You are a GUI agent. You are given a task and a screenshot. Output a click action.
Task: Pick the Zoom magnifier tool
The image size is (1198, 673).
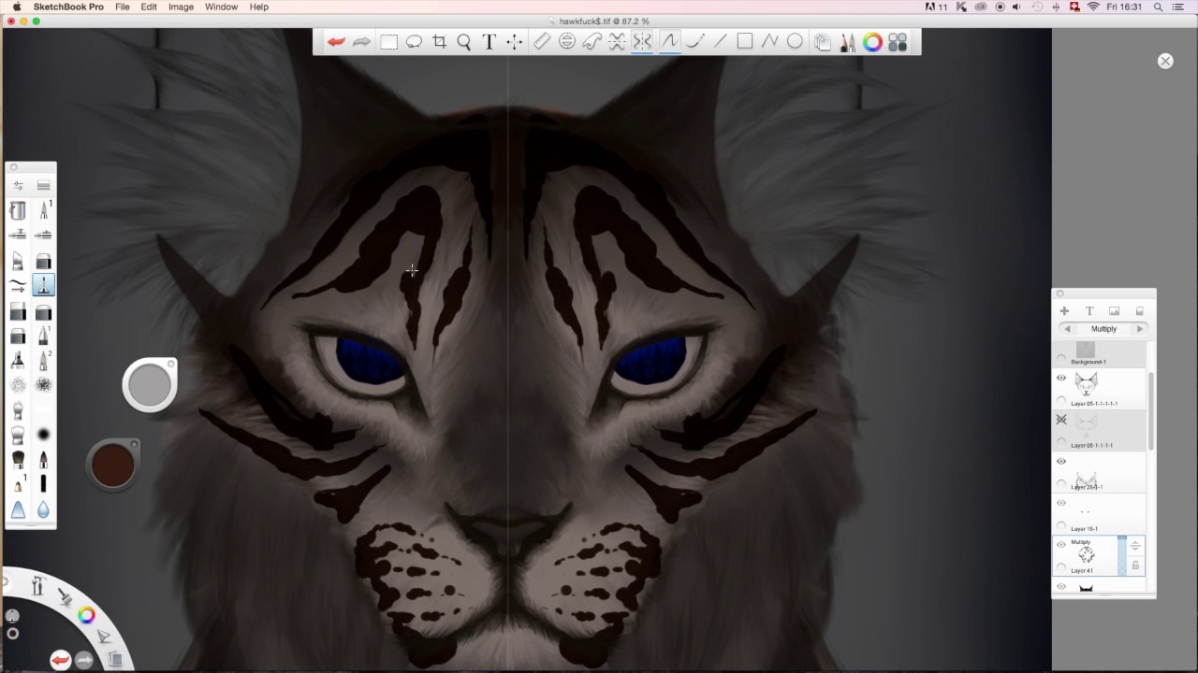coord(464,41)
